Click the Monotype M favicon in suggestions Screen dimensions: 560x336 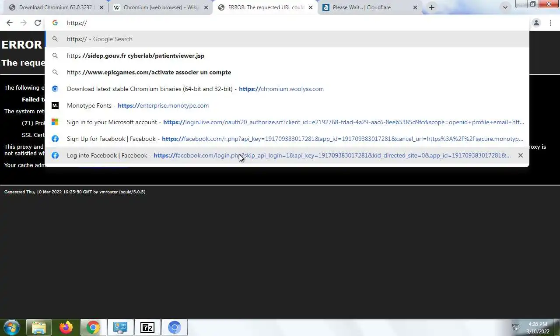pyautogui.click(x=55, y=105)
